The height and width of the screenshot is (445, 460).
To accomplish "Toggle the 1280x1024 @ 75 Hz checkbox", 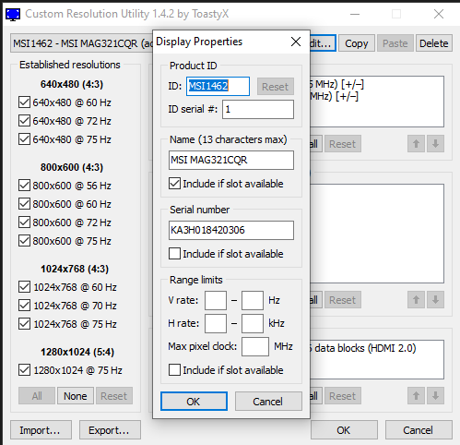I will [24, 370].
